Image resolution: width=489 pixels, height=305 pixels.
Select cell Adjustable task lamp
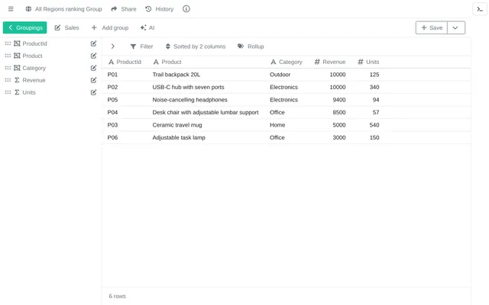coord(179,137)
